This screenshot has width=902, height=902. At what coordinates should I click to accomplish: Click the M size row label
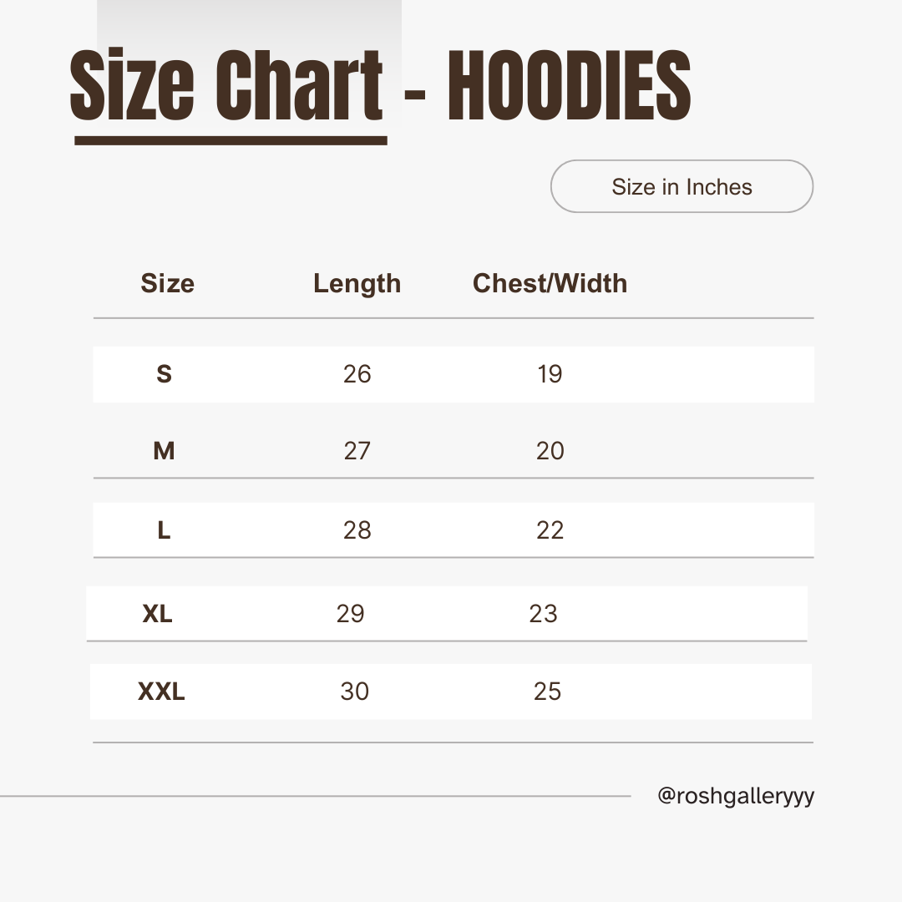click(x=164, y=451)
